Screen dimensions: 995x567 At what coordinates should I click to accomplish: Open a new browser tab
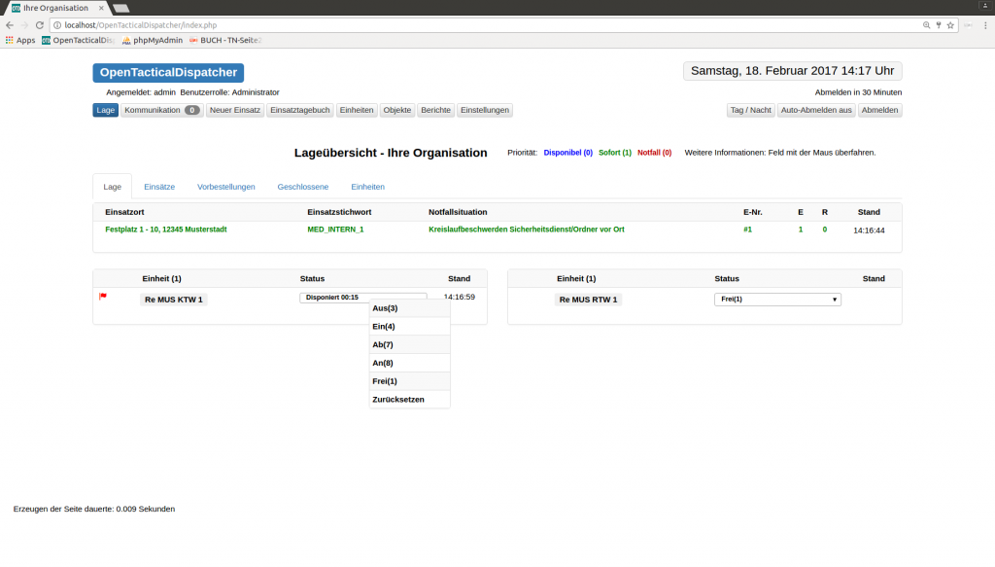(x=121, y=8)
